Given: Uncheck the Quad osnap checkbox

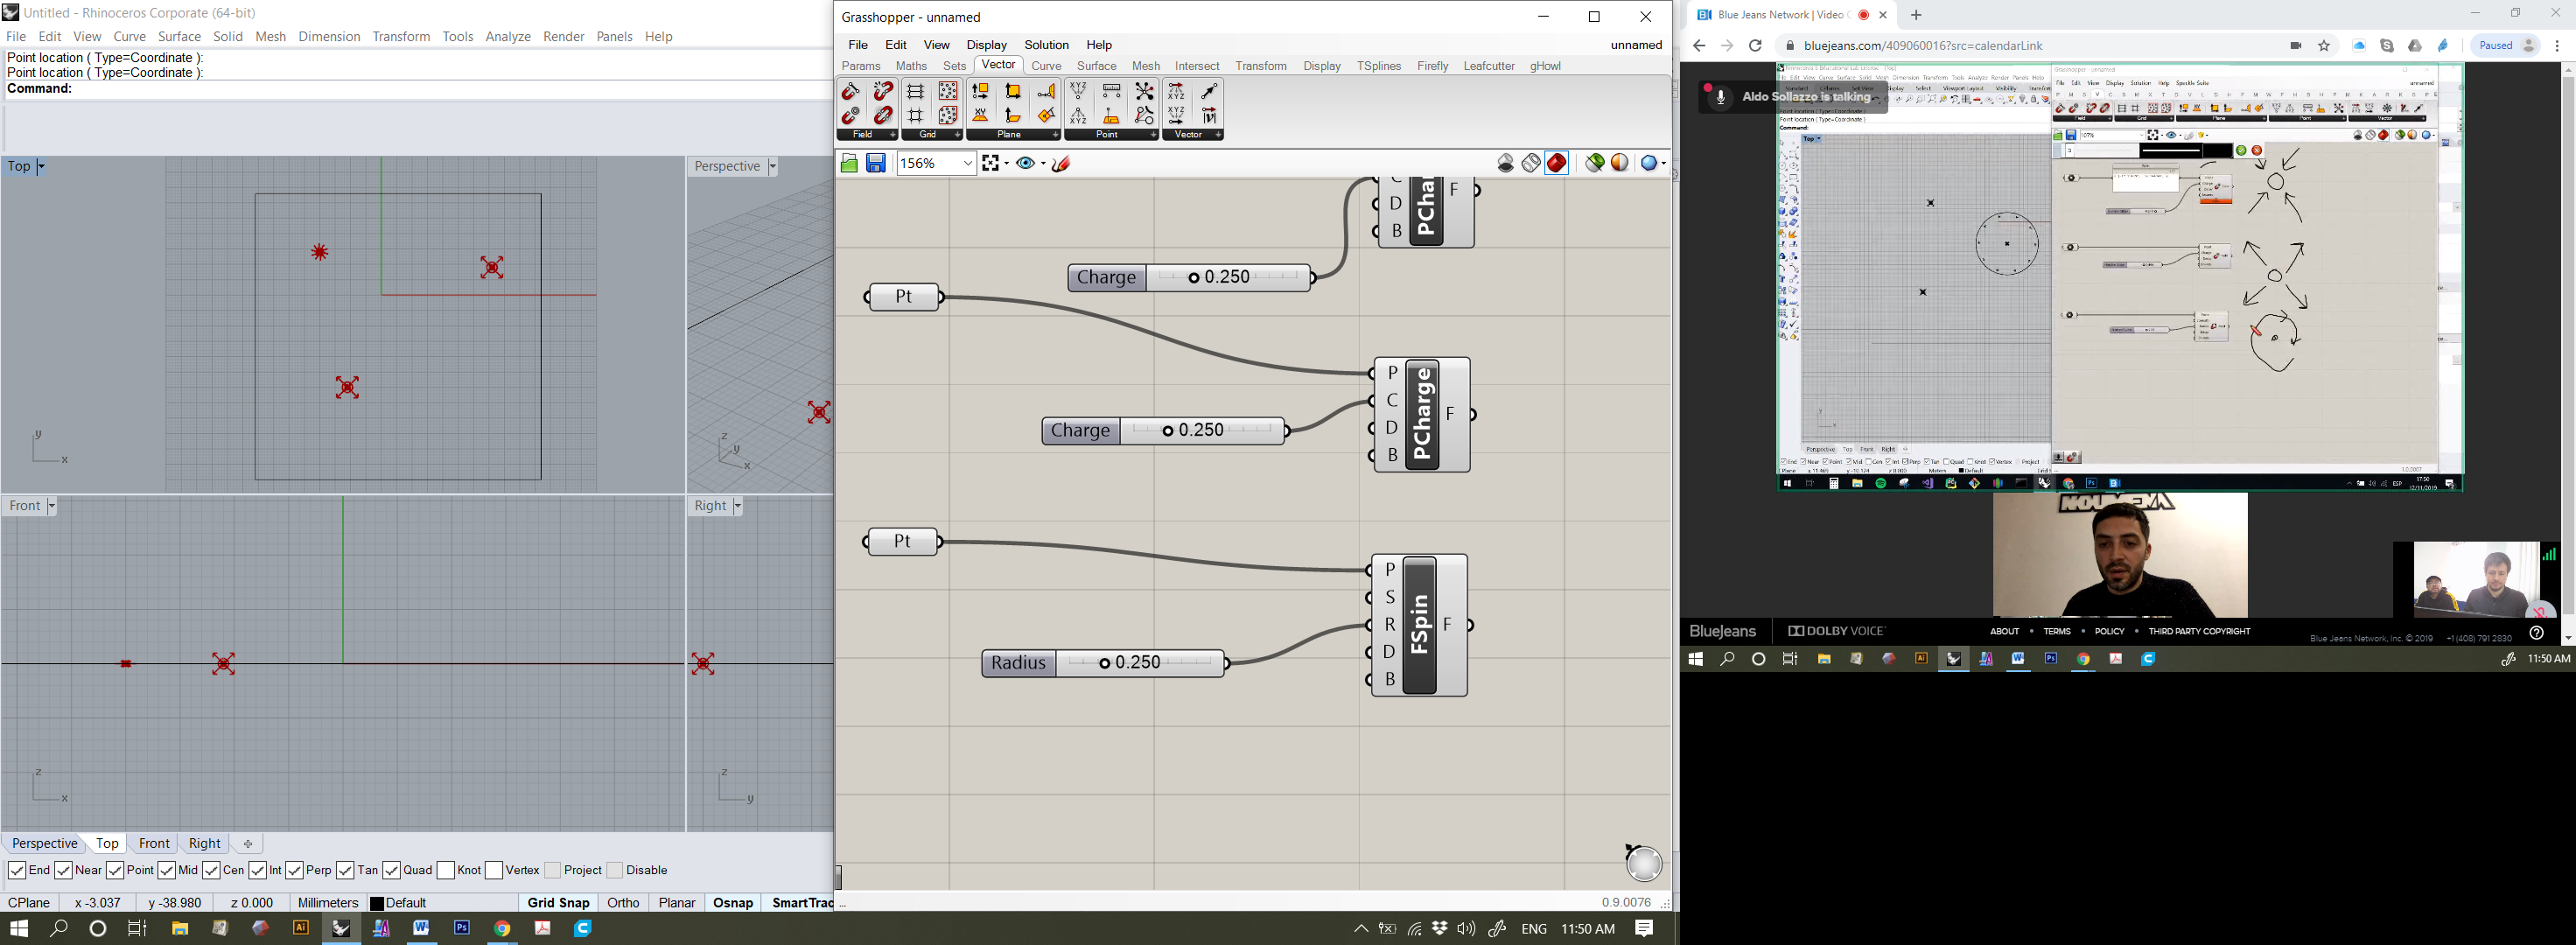Looking at the screenshot, I should [x=392, y=870].
